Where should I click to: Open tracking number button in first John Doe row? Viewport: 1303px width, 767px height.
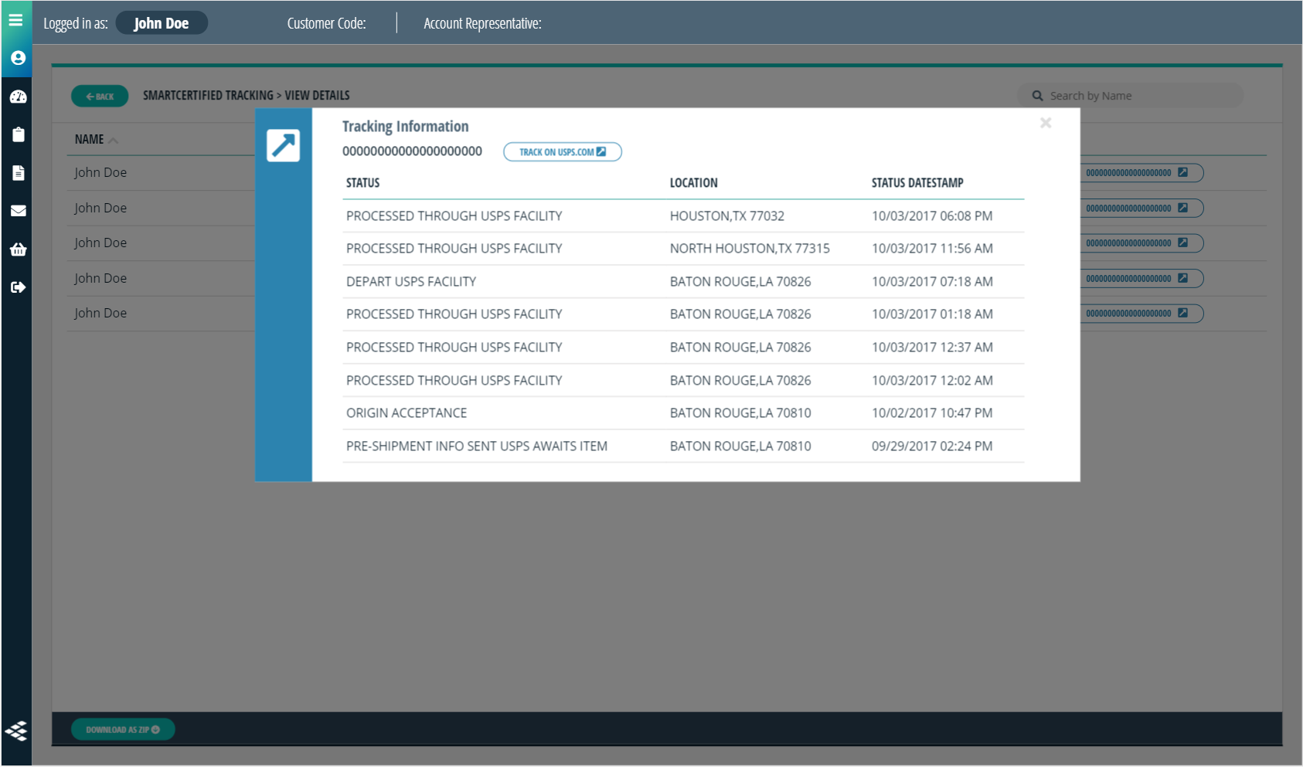(x=1141, y=173)
